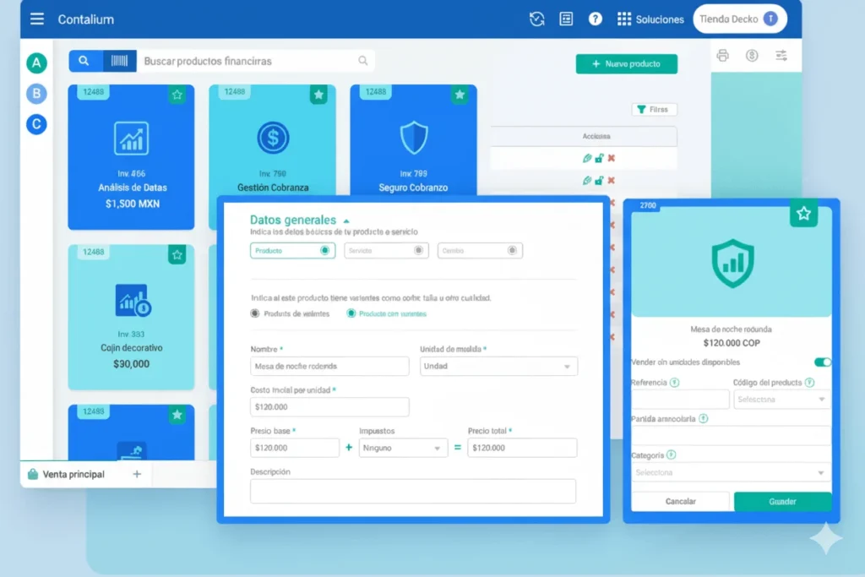Viewport: 865px width, 577px height.
Task: Click the barcode scanner icon
Action: (x=119, y=61)
